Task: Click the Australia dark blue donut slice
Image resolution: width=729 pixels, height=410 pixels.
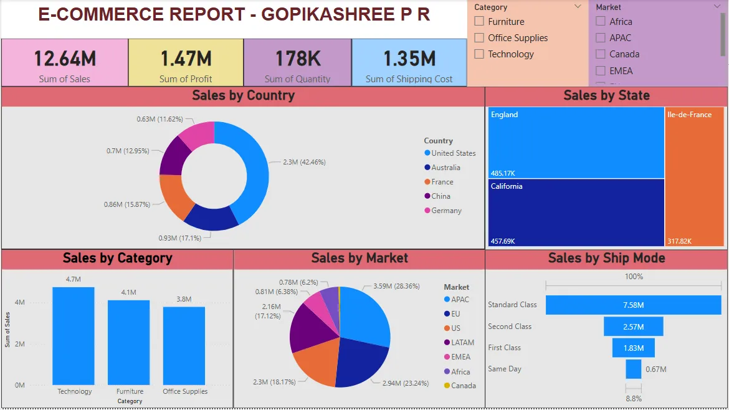Action: click(x=212, y=219)
